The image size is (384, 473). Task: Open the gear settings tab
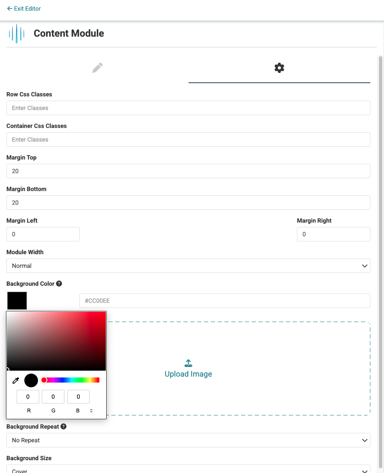(279, 68)
